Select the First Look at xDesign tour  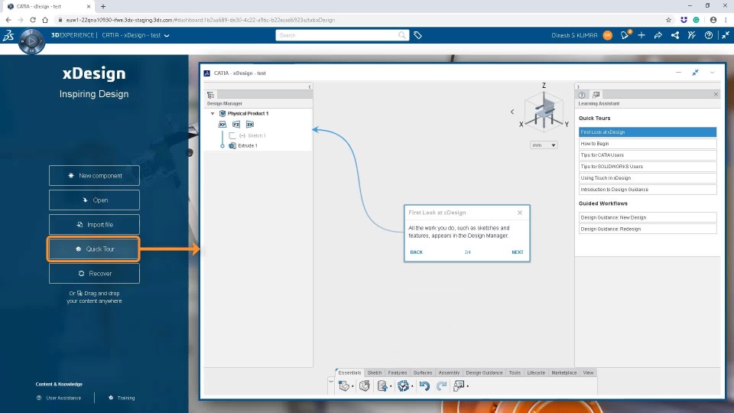[x=648, y=132]
